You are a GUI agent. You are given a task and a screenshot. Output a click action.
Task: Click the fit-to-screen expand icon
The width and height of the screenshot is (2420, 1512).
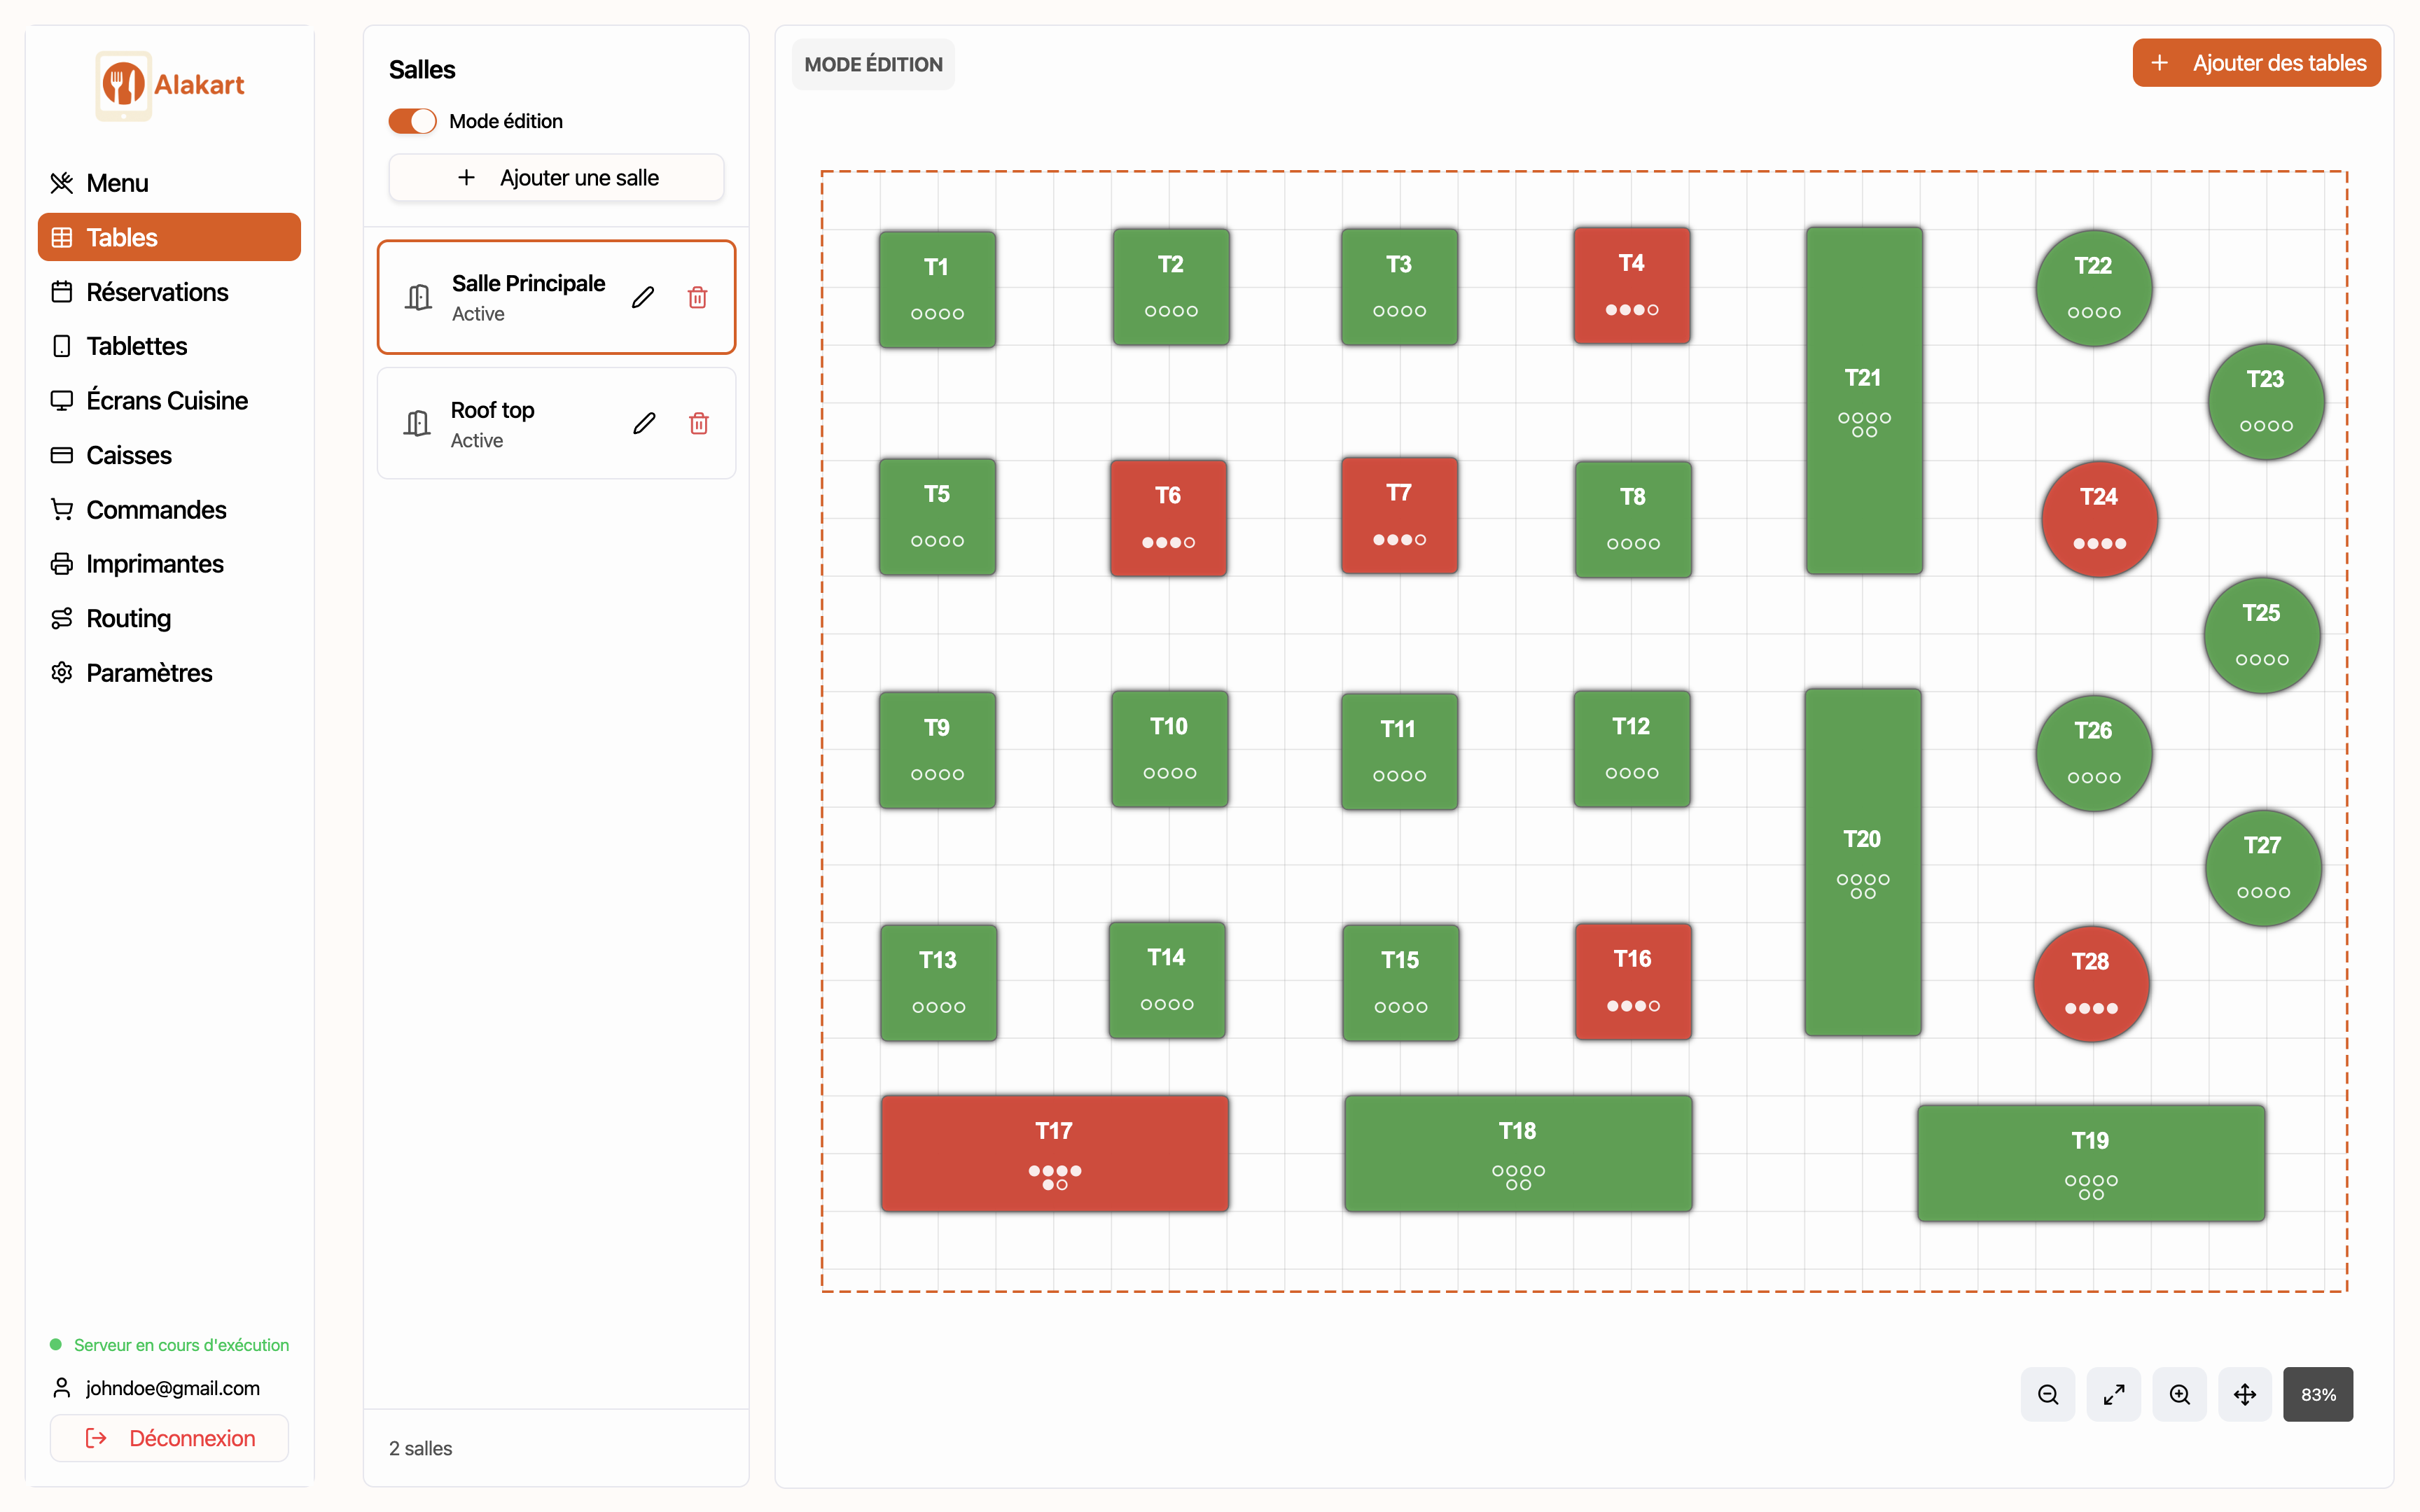[x=2113, y=1394]
